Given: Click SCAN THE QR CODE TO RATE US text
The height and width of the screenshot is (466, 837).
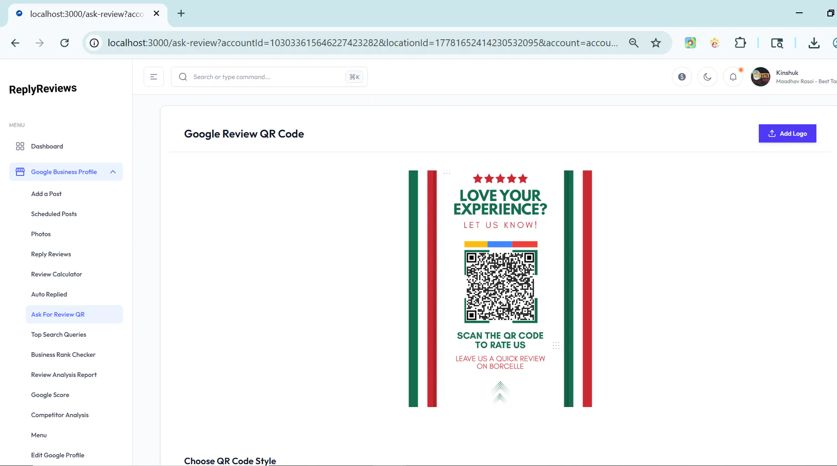Looking at the screenshot, I should 500,340.
